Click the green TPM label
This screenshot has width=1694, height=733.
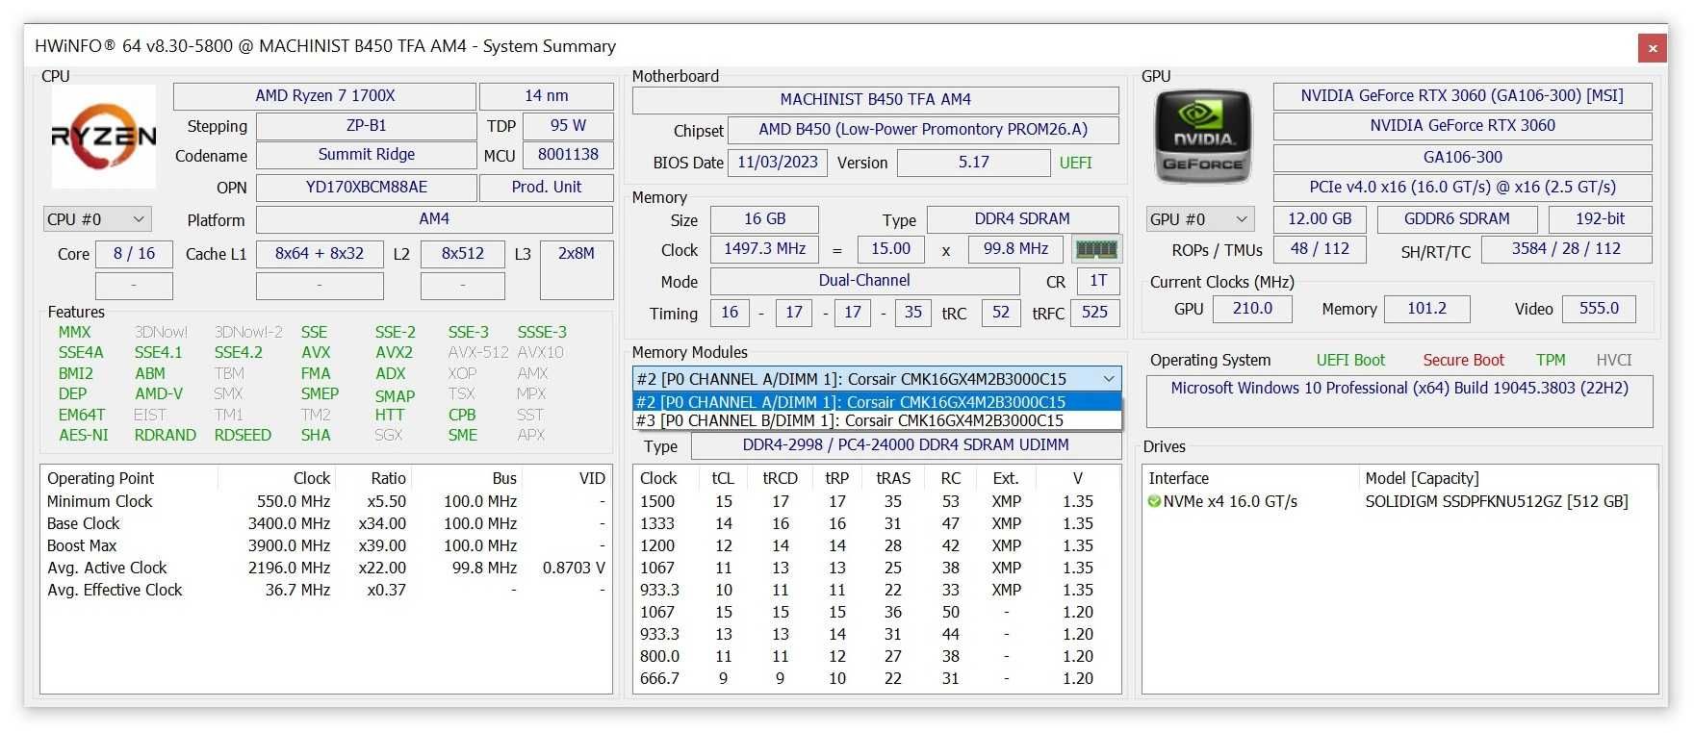coord(1551,360)
